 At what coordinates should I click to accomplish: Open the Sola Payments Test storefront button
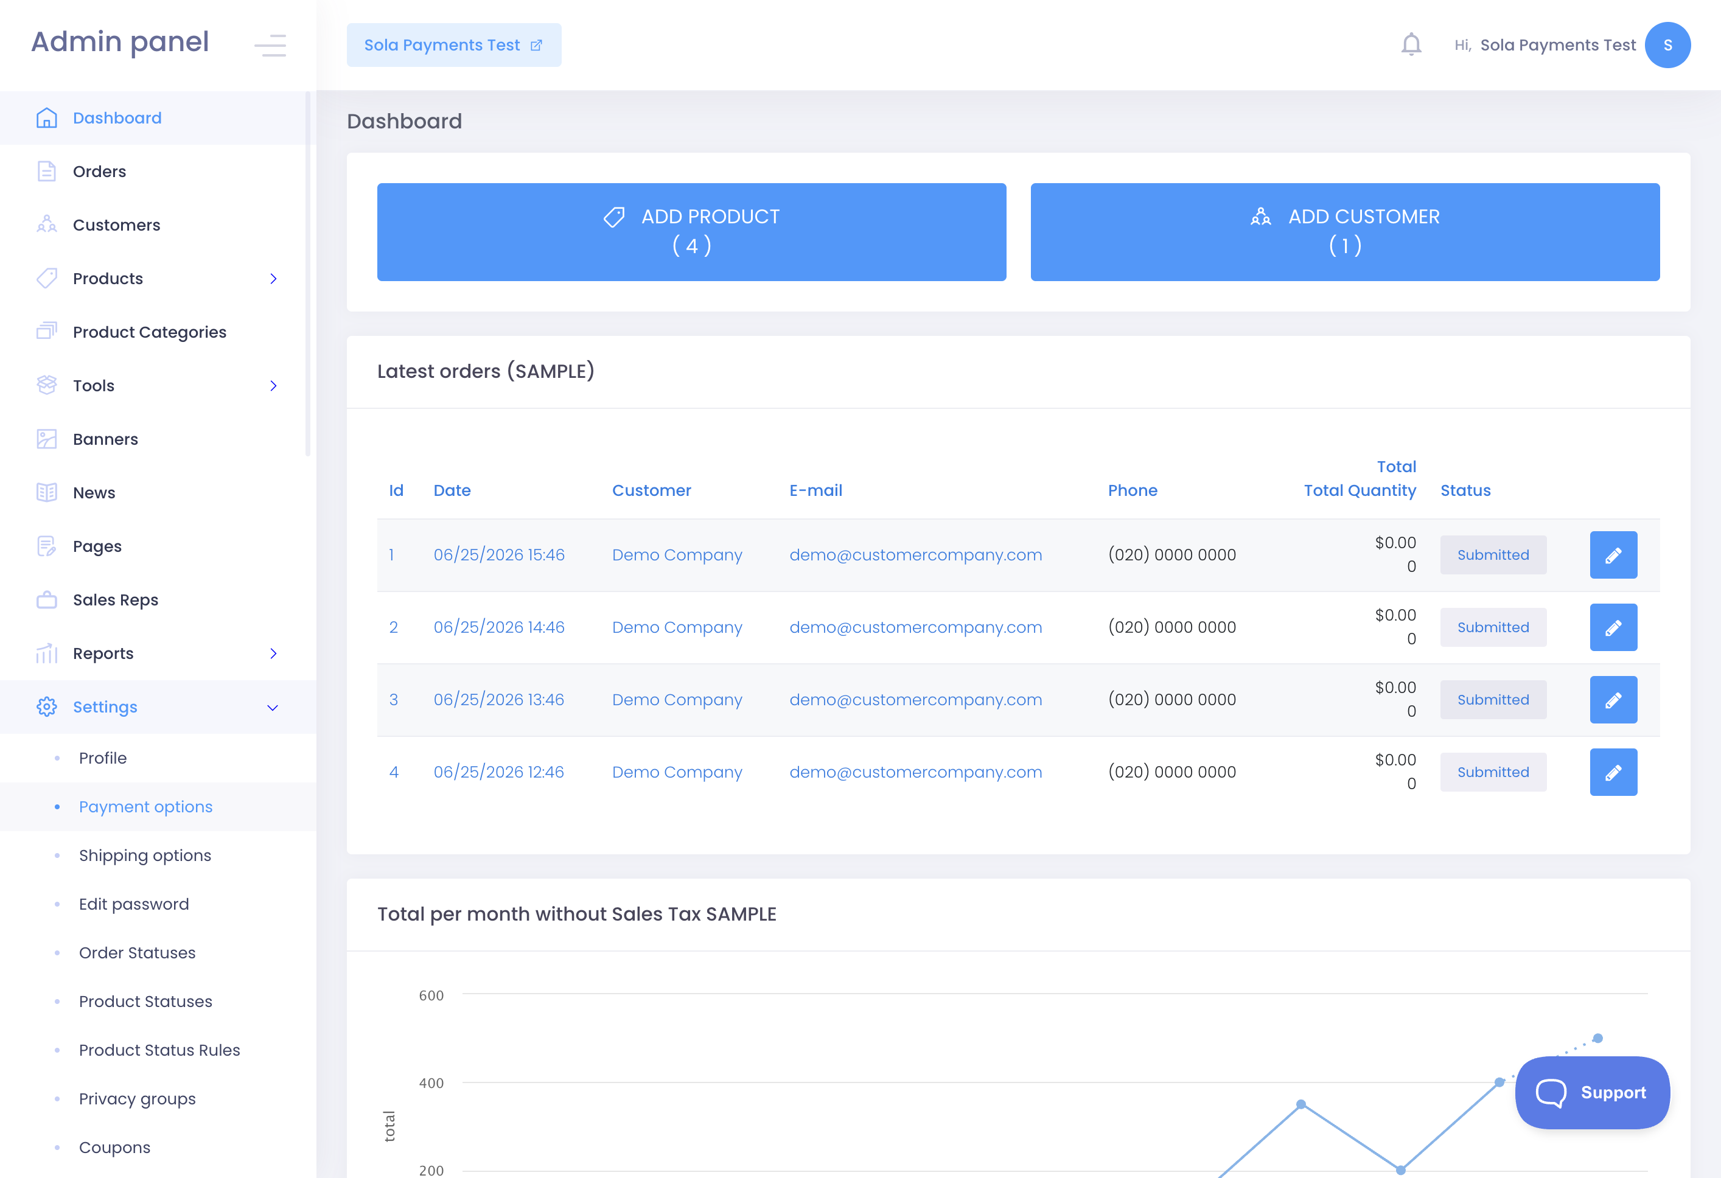coord(454,45)
